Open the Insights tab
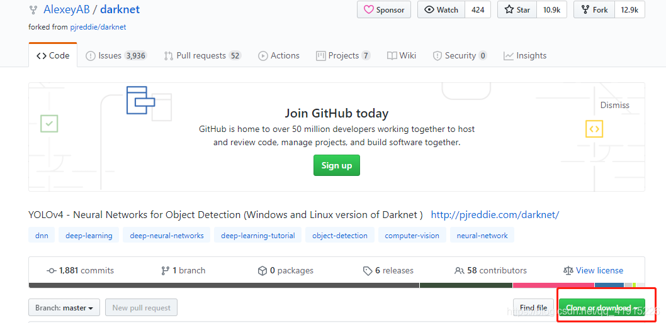 point(525,55)
